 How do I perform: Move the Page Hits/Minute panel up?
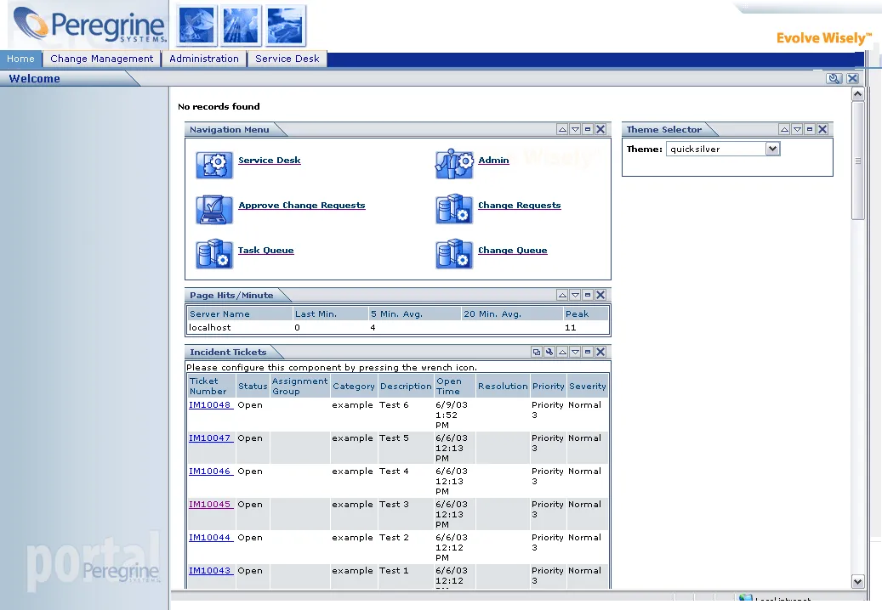coord(562,295)
